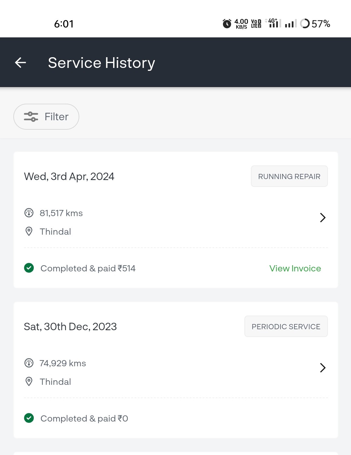Image resolution: width=351 pixels, height=455 pixels.
Task: Expand the 30th Dec 2023 service chevron
Action: click(323, 368)
